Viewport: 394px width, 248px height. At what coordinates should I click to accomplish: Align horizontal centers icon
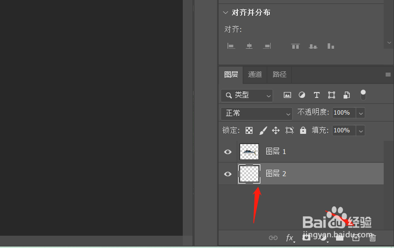pos(249,46)
